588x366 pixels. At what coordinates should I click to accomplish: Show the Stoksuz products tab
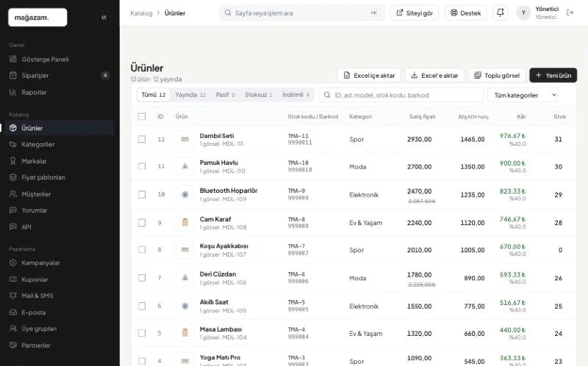259,95
